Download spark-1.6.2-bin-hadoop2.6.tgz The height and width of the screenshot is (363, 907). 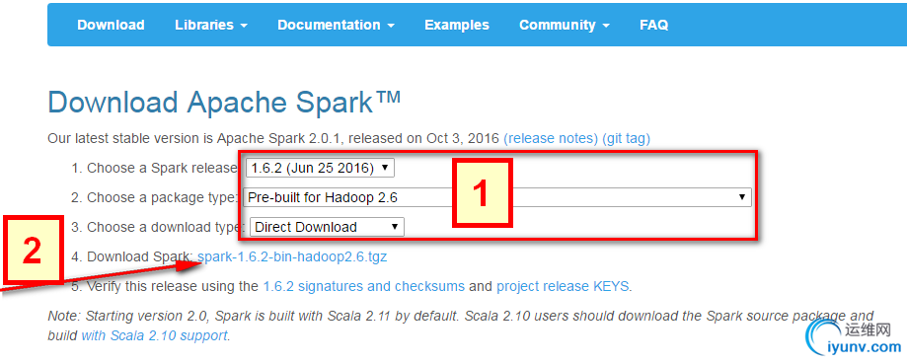click(292, 256)
